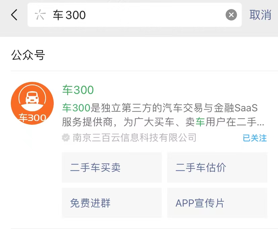
Task: Select the 公众号 section header
Action: coord(28,55)
